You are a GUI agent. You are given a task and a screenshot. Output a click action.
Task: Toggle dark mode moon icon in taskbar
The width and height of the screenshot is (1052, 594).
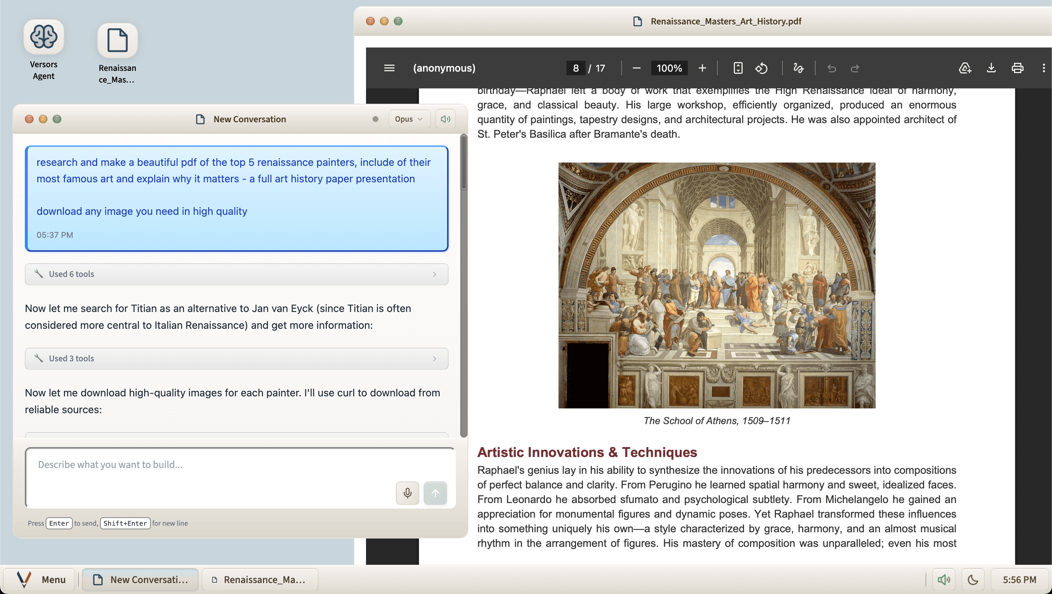point(973,580)
